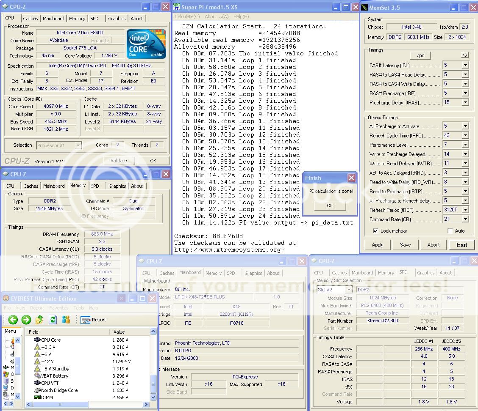Open the Precharge Delay (tRAS) dropdown
The width and height of the screenshot is (478, 411).
pyautogui.click(x=465, y=102)
